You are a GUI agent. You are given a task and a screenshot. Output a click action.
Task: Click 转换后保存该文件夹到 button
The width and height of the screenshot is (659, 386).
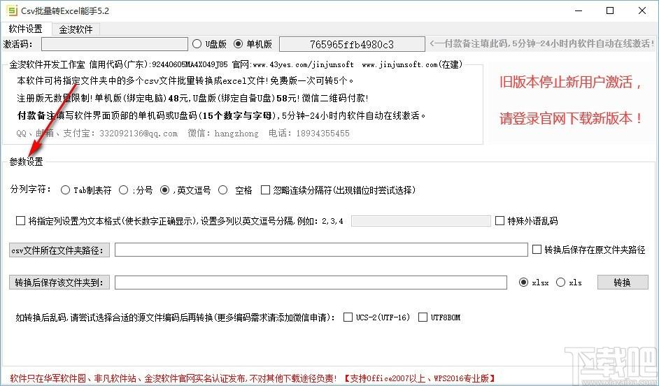[x=59, y=283]
